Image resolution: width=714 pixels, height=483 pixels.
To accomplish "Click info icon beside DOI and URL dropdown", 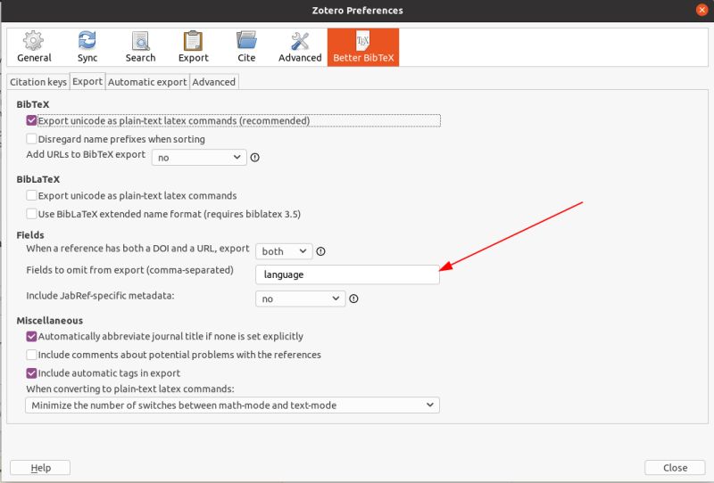I will (x=320, y=251).
